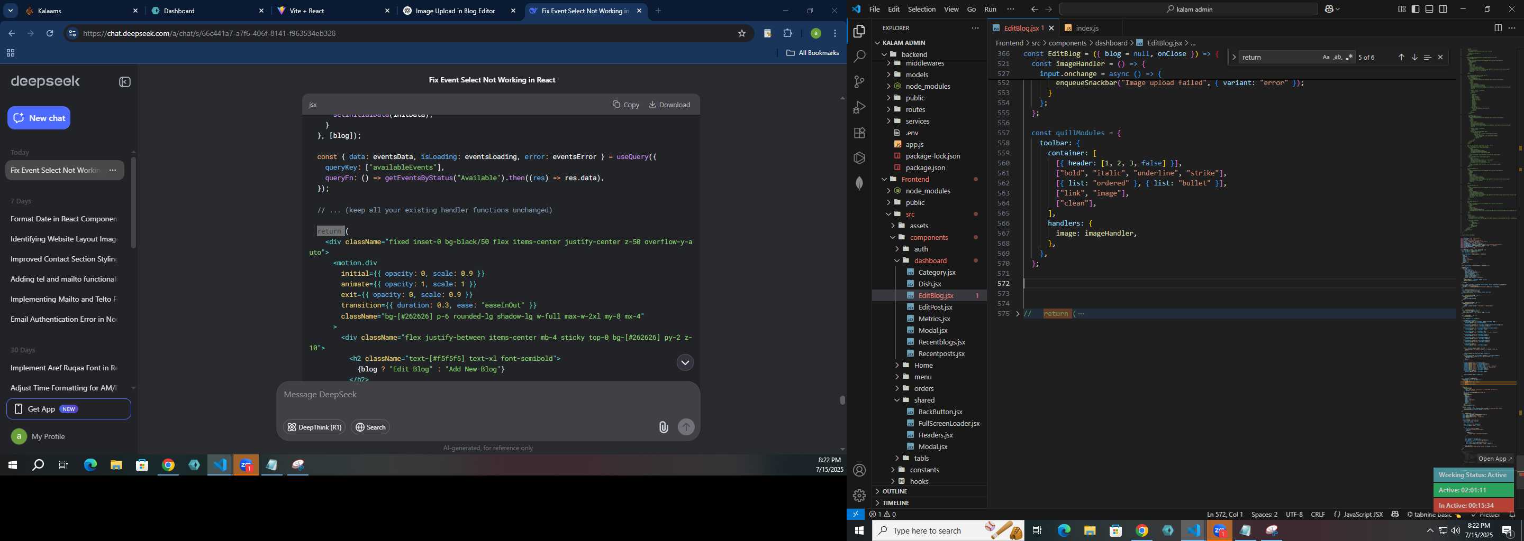Viewport: 1524px width, 541px height.
Task: Collapse the DeepSeek sidebar
Action: [125, 82]
